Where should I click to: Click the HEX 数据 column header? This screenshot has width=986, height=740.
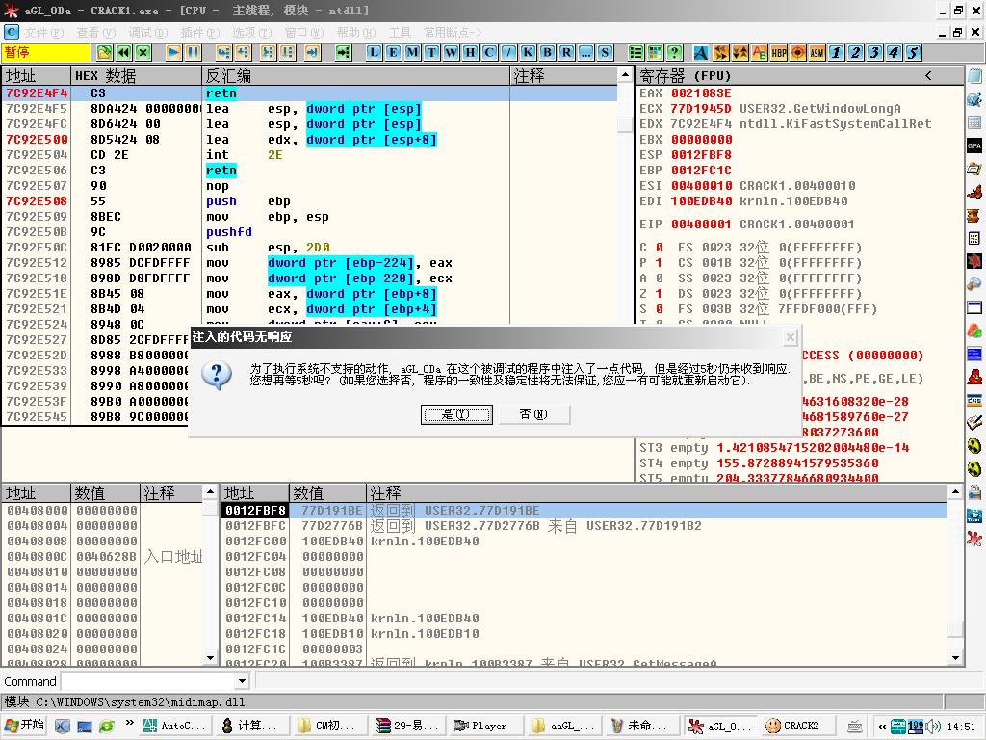pyautogui.click(x=136, y=76)
